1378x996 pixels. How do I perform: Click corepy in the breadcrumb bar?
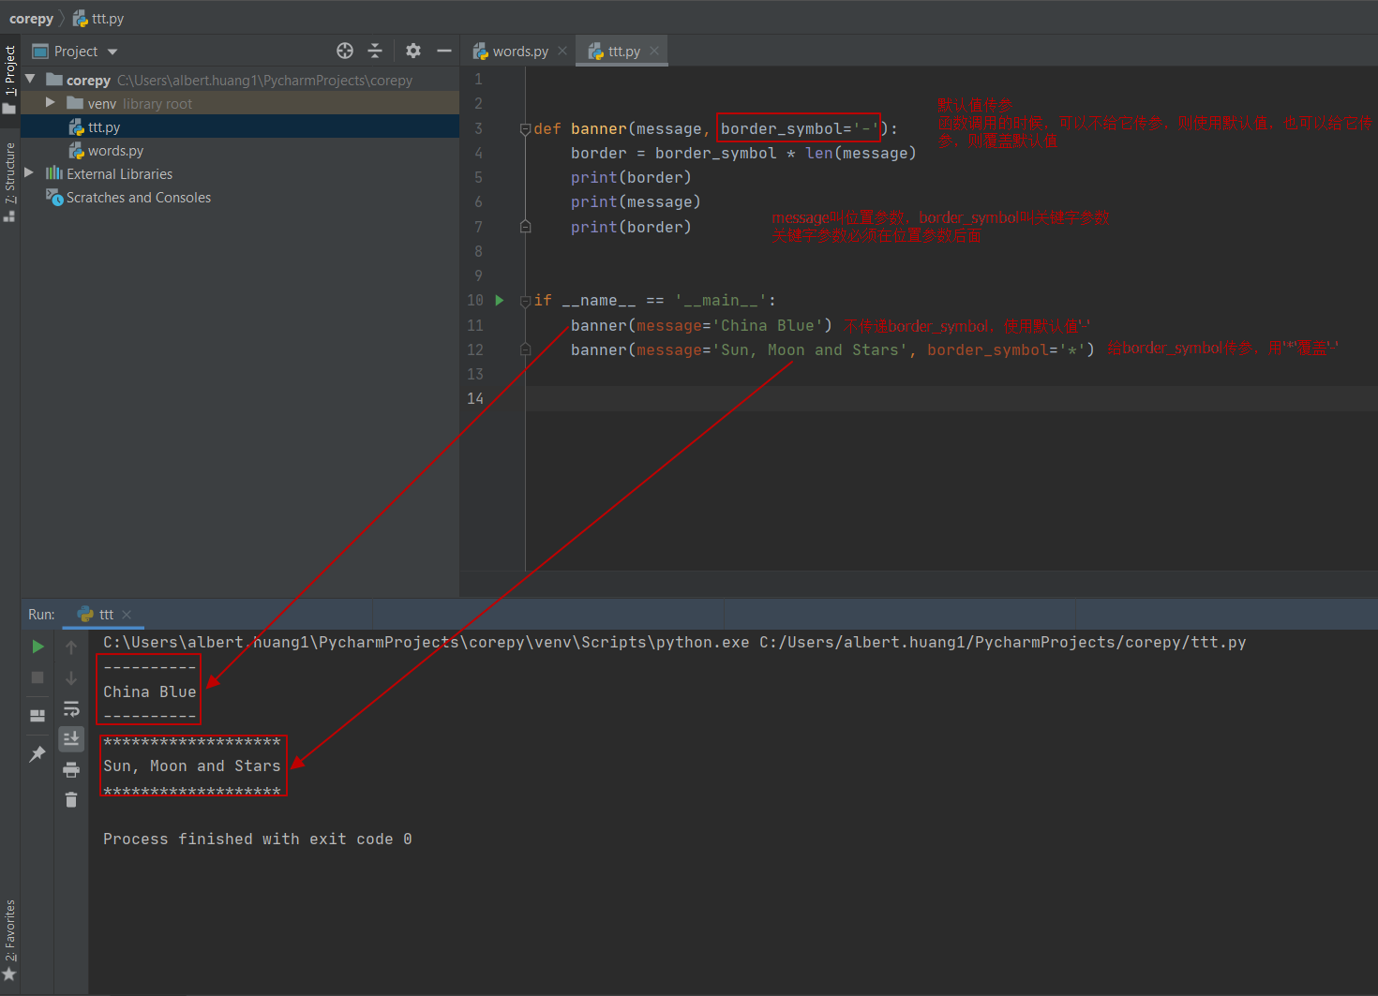[x=31, y=19]
